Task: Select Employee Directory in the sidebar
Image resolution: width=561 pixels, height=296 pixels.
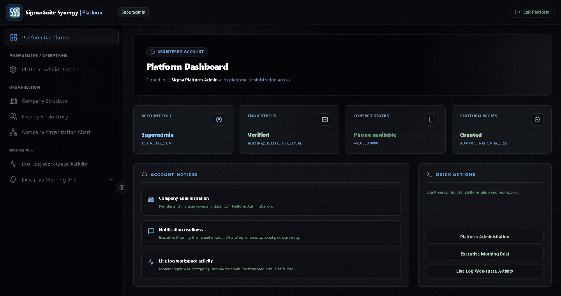Action: (62, 116)
